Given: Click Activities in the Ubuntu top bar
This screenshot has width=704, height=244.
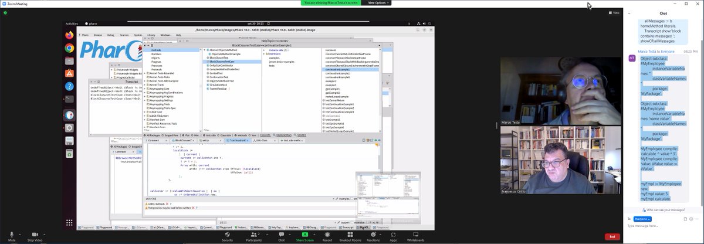Looking at the screenshot, I should 72,24.
